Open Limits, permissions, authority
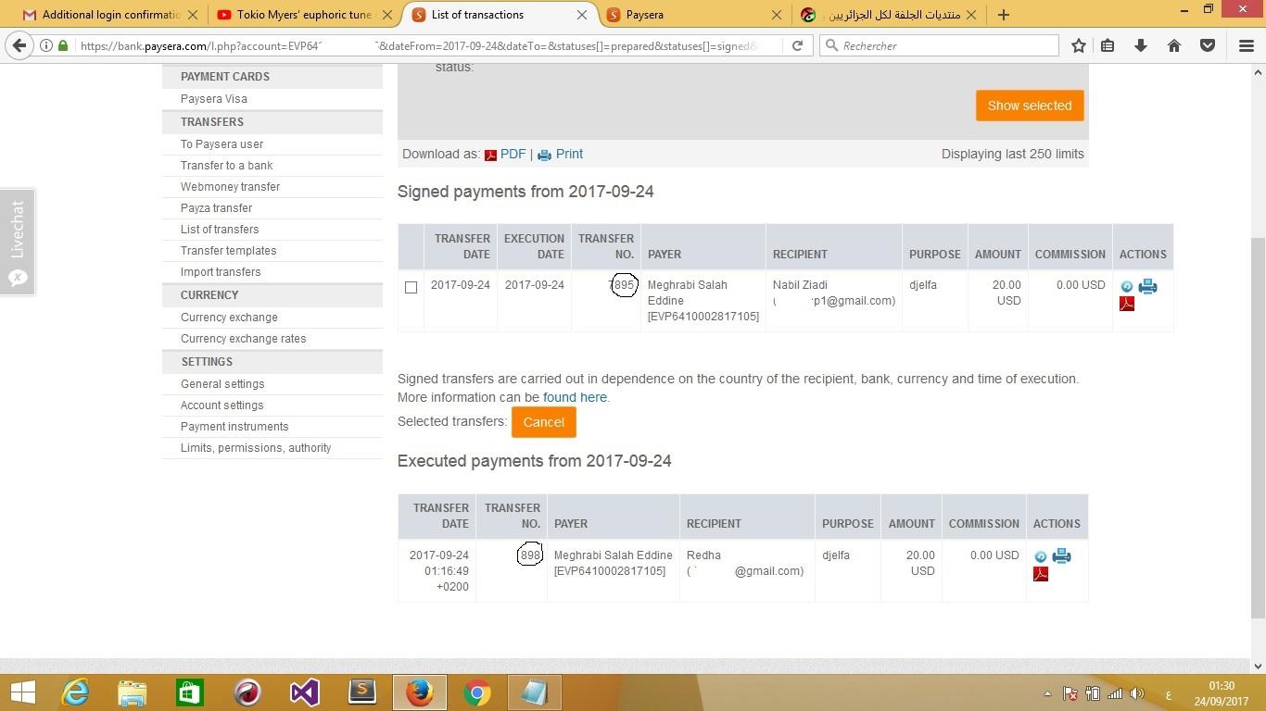Image resolution: width=1266 pixels, height=711 pixels. pos(256,448)
